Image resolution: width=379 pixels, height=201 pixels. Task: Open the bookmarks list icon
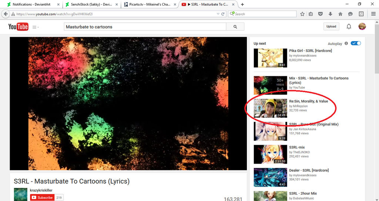[x=311, y=14]
